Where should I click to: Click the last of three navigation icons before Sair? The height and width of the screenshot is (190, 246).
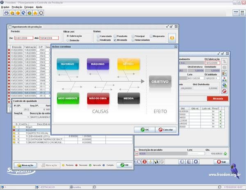pos(196,162)
